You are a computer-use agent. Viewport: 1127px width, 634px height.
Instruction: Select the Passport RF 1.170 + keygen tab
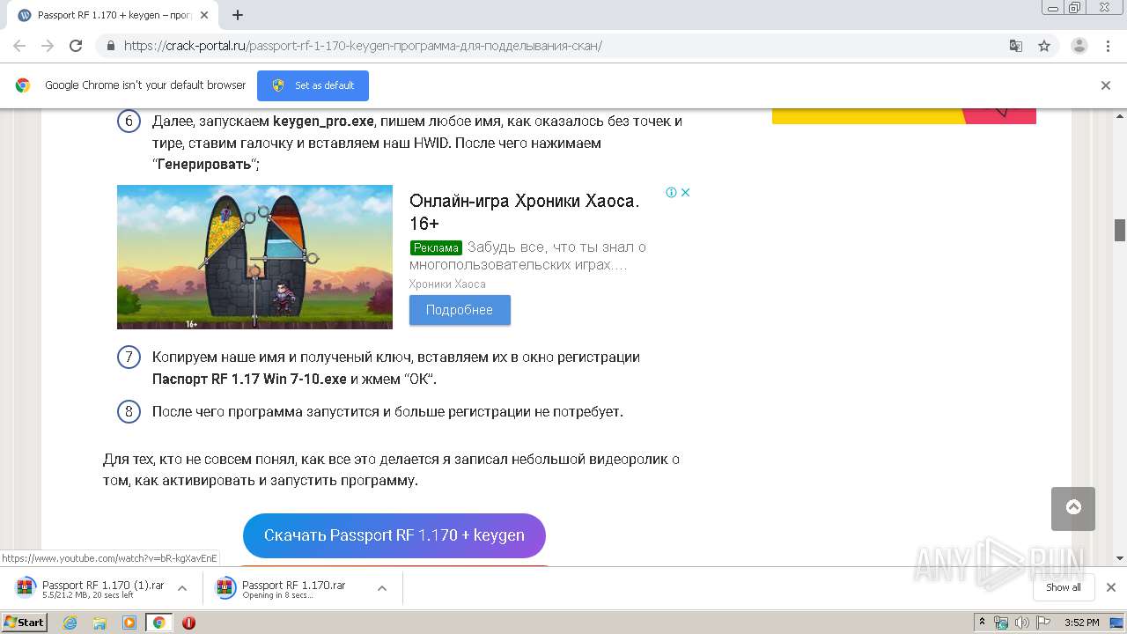113,15
